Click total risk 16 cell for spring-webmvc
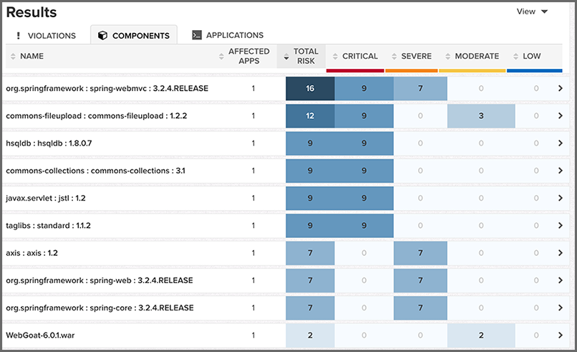The height and width of the screenshot is (352, 577). 310,88
